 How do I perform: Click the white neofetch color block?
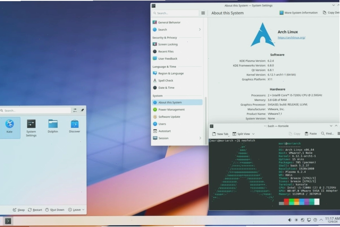pyautogui.click(x=317, y=202)
